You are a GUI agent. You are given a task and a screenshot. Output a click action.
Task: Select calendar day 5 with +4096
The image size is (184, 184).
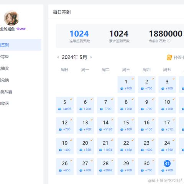pyautogui.click(x=65, y=105)
